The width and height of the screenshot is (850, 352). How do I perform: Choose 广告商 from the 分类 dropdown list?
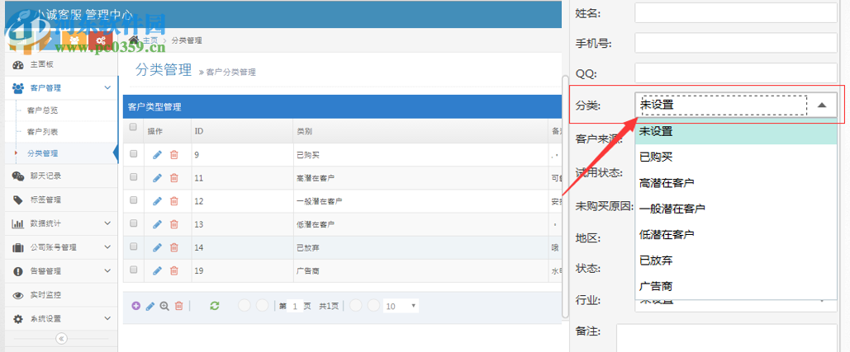736,286
